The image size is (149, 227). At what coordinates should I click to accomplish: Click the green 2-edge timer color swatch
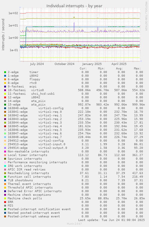click(x=5, y=72)
